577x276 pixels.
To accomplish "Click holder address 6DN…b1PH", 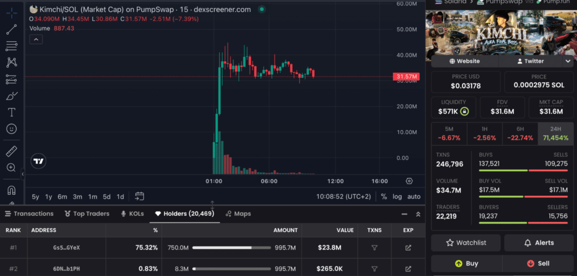I will 66,269.
